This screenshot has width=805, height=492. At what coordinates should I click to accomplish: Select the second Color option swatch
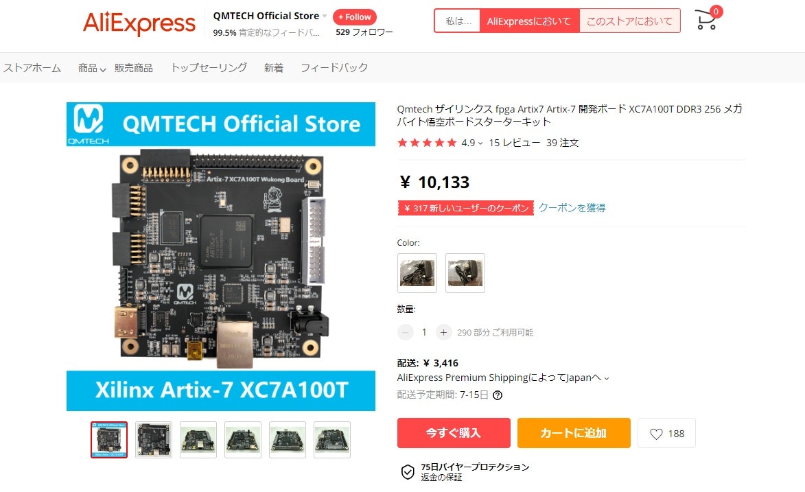tap(465, 272)
